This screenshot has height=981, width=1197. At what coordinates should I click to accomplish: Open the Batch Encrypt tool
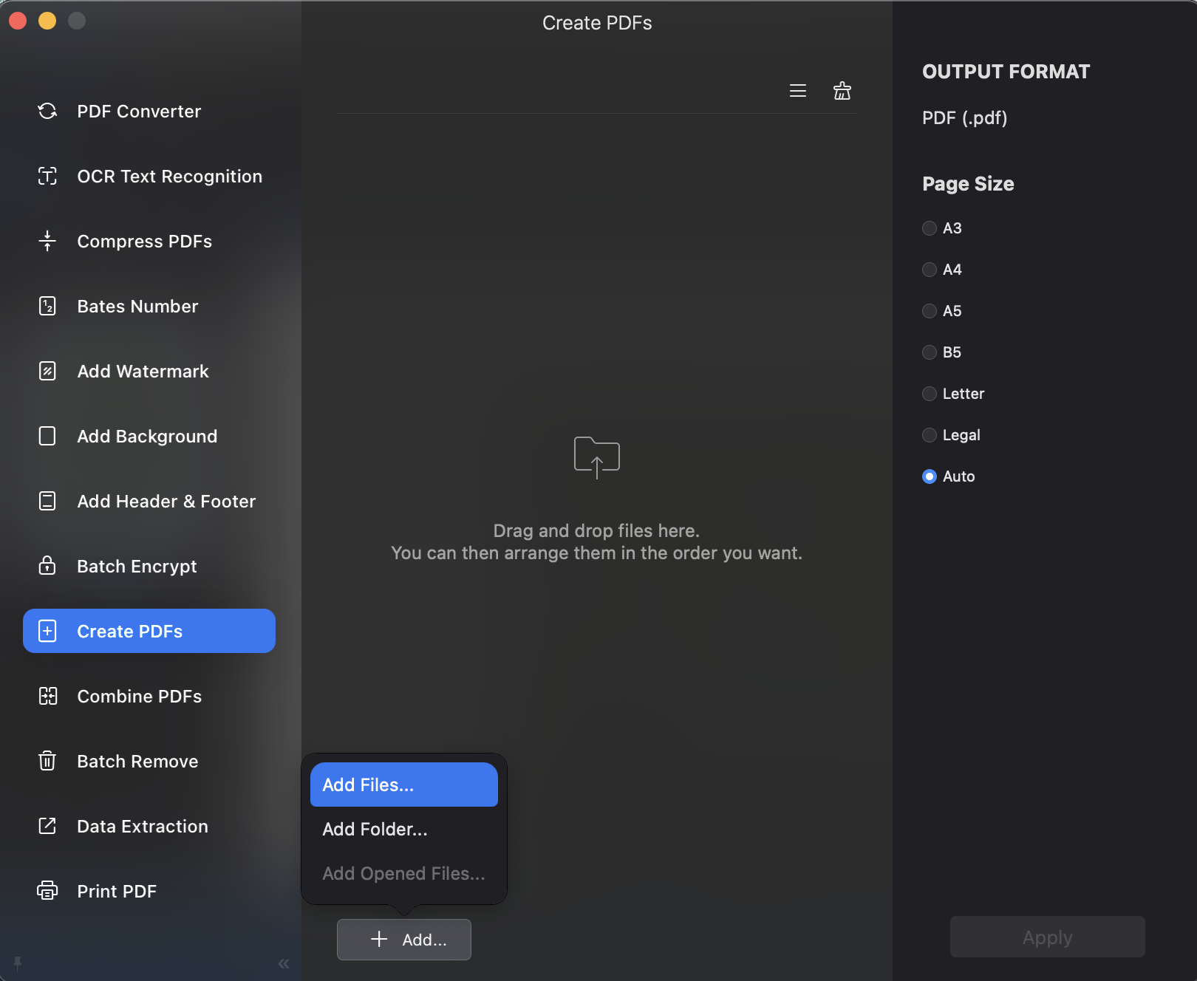pos(136,566)
